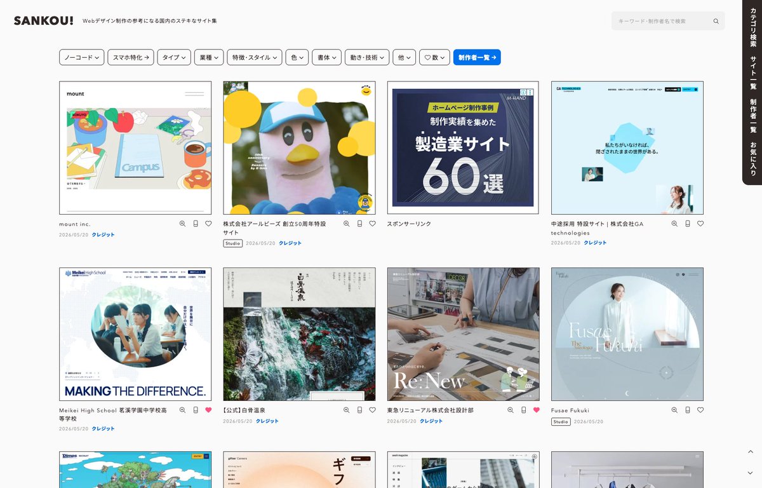Open 制作者一覧 in side tab
This screenshot has height=488, width=762.
pos(753,116)
